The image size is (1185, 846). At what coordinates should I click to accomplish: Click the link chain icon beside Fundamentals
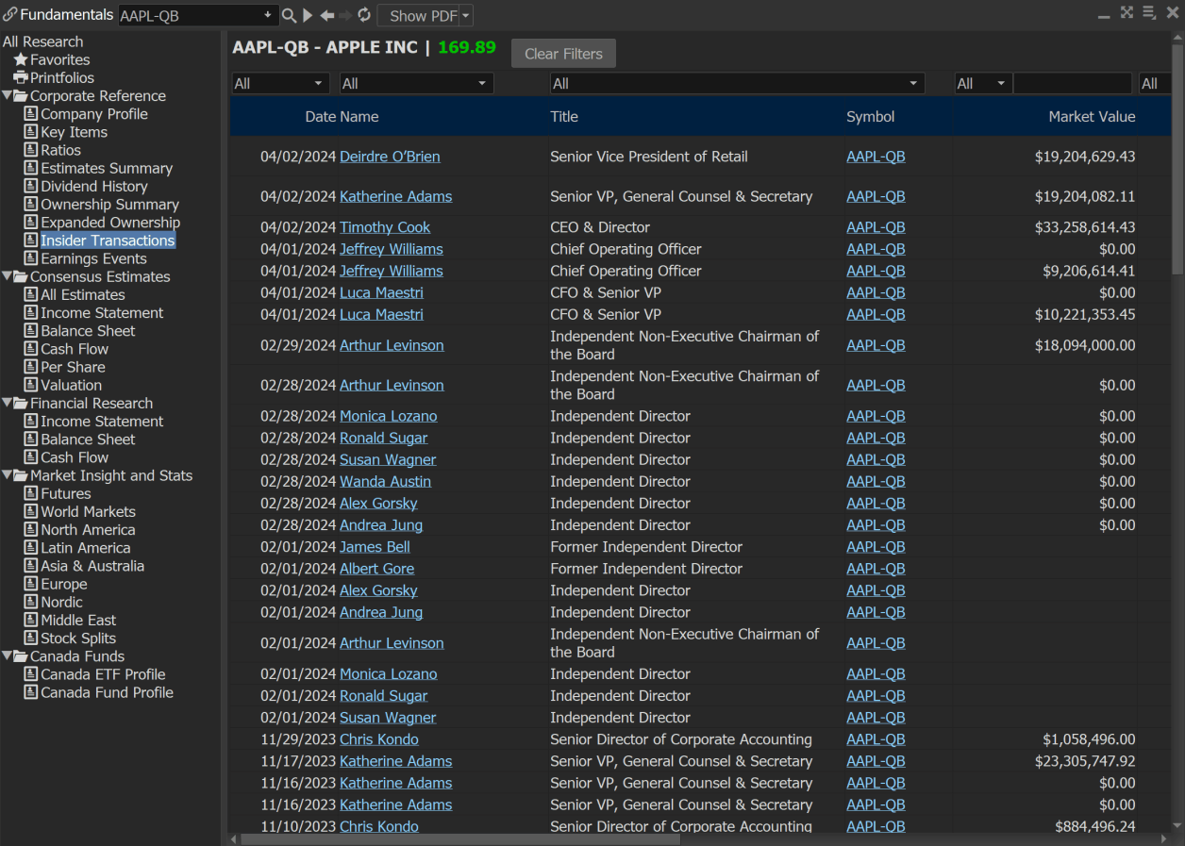pos(10,15)
